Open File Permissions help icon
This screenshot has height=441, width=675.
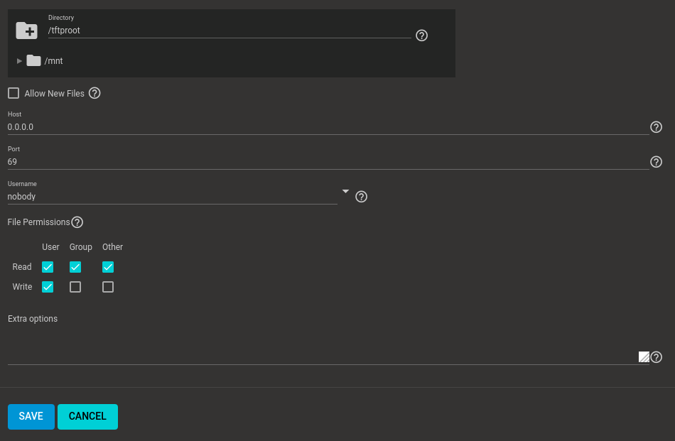tap(77, 222)
